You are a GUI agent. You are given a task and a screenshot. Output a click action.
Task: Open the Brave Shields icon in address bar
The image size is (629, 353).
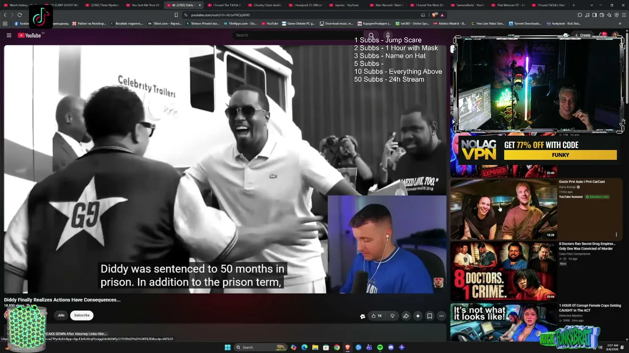point(435,15)
